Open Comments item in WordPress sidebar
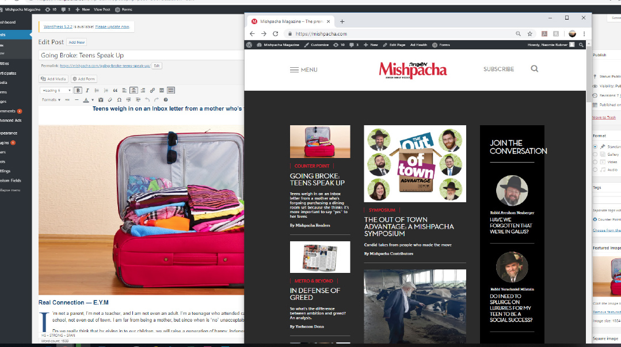The height and width of the screenshot is (347, 621). click(11, 111)
